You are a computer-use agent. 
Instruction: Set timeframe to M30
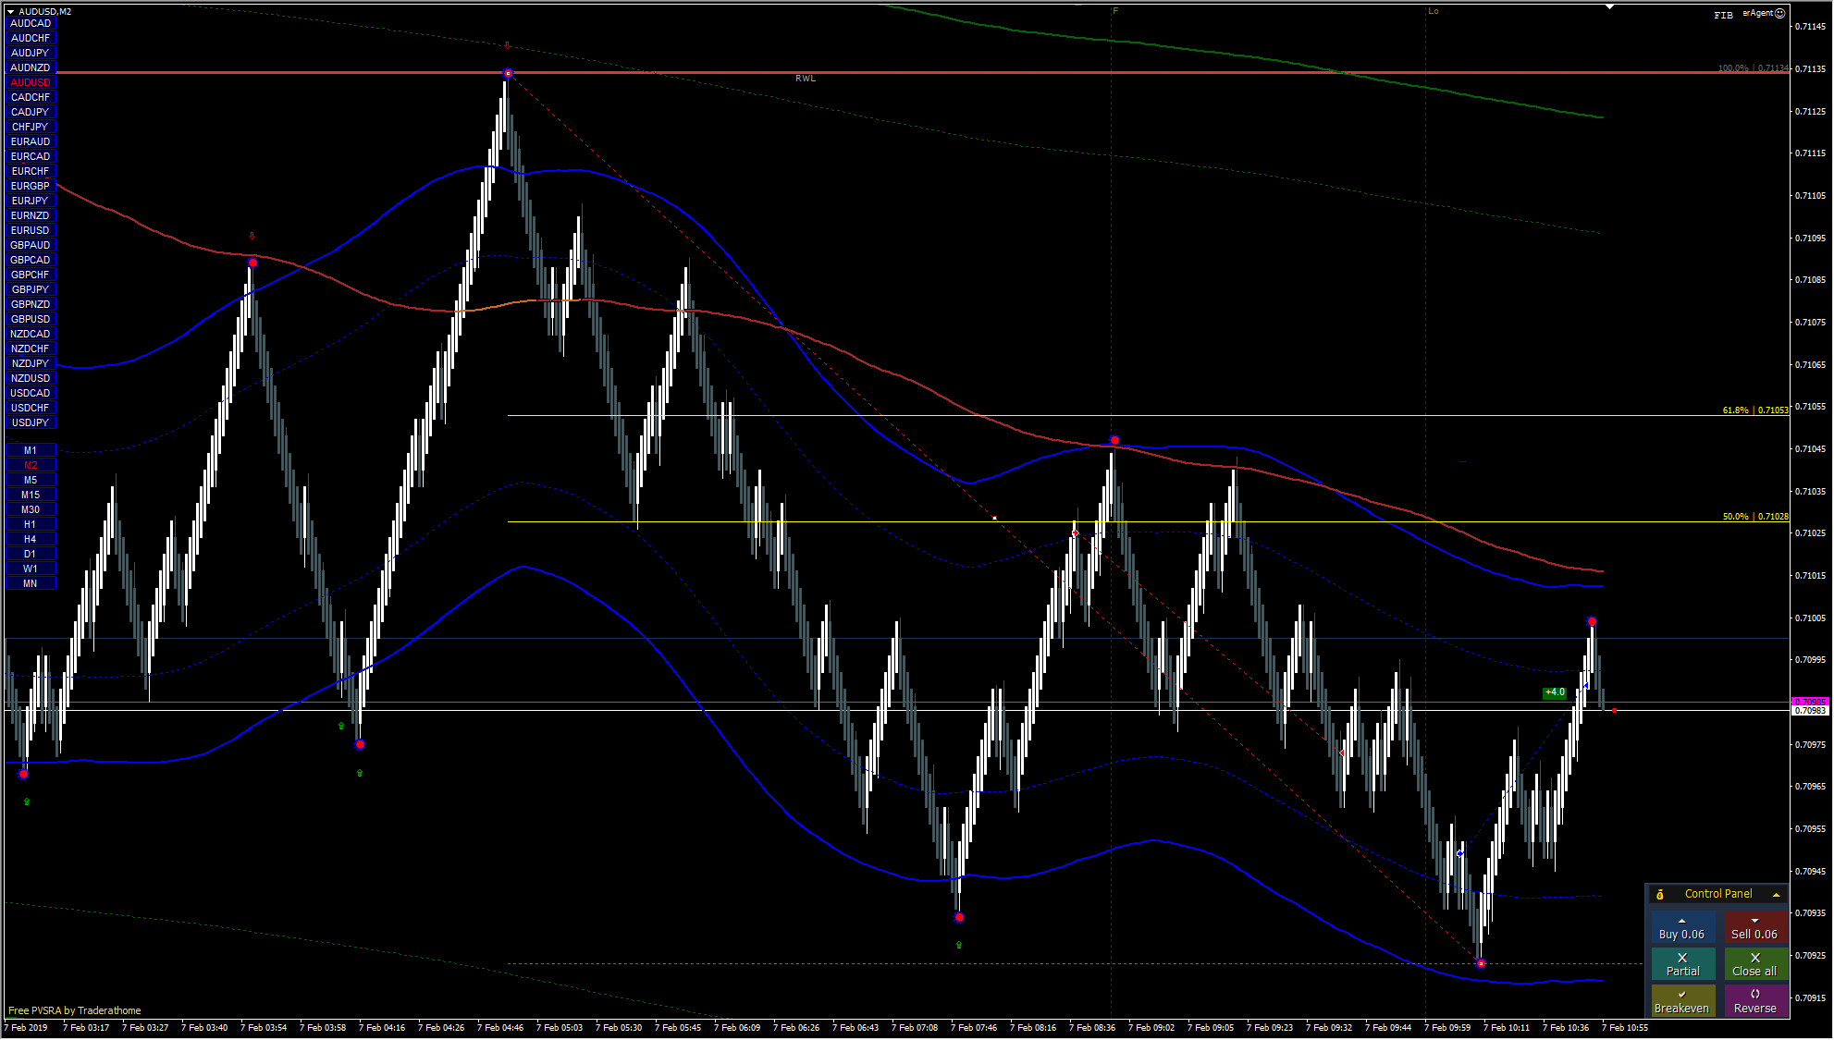(x=31, y=509)
